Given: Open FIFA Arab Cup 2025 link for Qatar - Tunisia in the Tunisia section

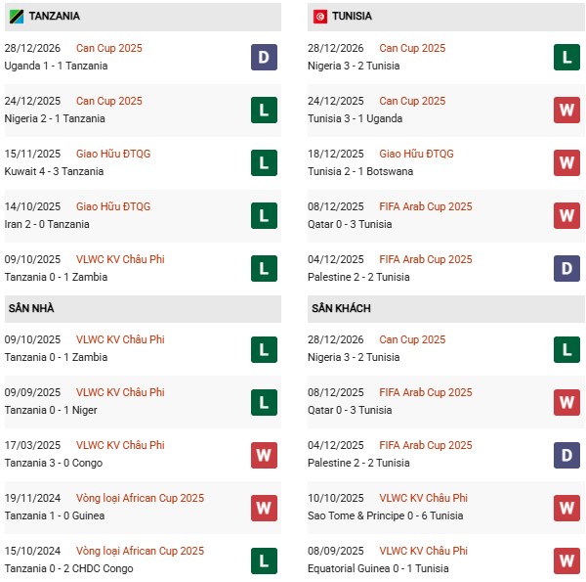Looking at the screenshot, I should [425, 206].
